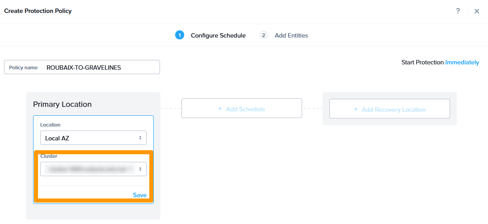The image size is (488, 224).
Task: Click the step 2 number circle
Action: pyautogui.click(x=264, y=35)
